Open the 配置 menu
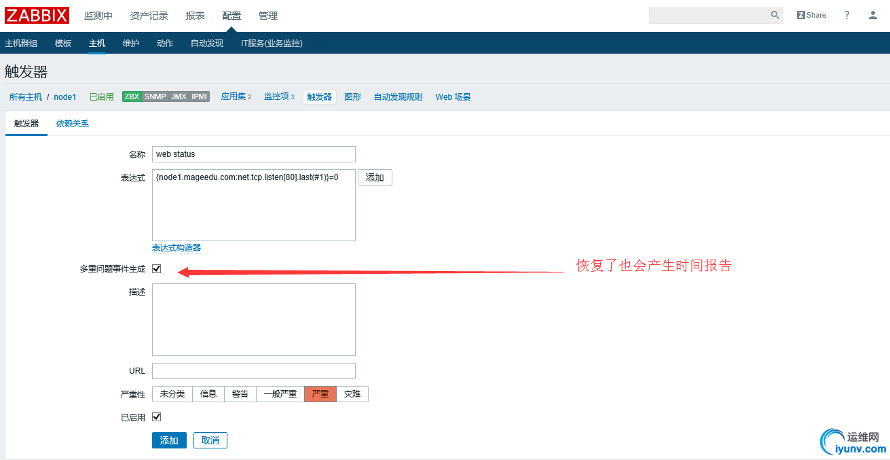890x460 pixels. coord(231,15)
